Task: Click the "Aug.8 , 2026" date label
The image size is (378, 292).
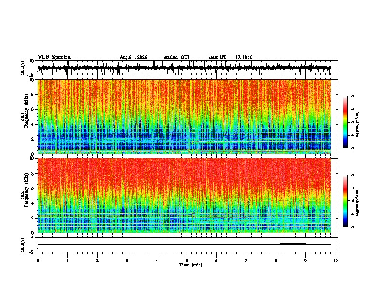Action: [133, 57]
